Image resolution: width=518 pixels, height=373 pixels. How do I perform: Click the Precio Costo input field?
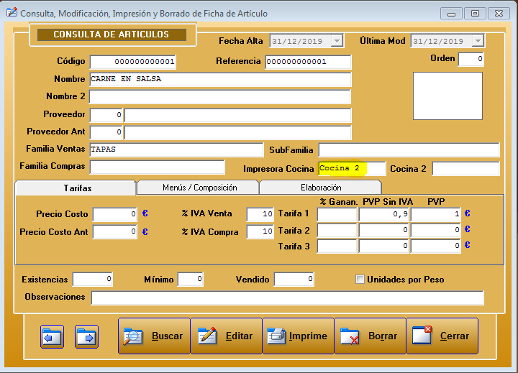point(115,214)
